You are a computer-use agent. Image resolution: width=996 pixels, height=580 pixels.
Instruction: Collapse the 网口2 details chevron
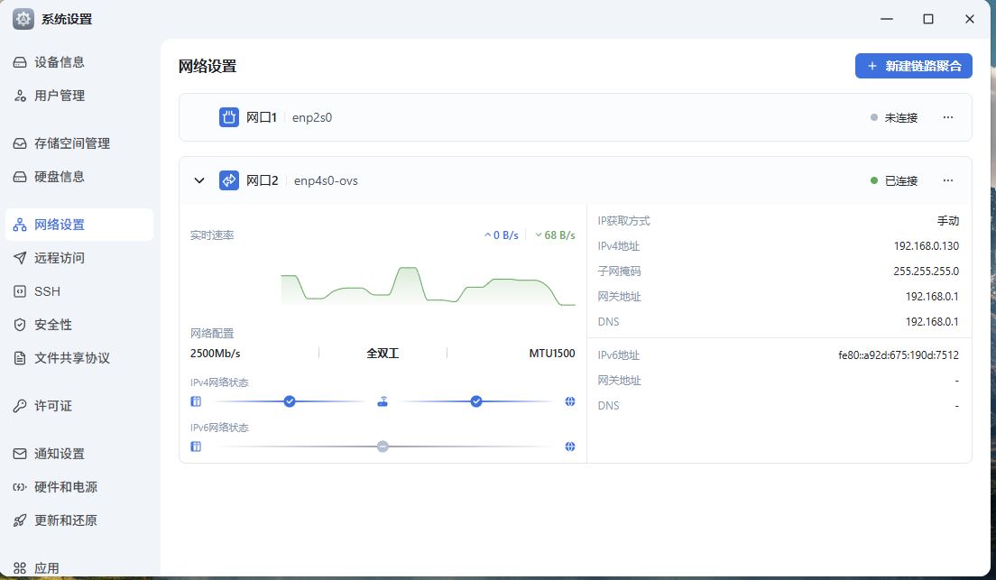(x=199, y=180)
